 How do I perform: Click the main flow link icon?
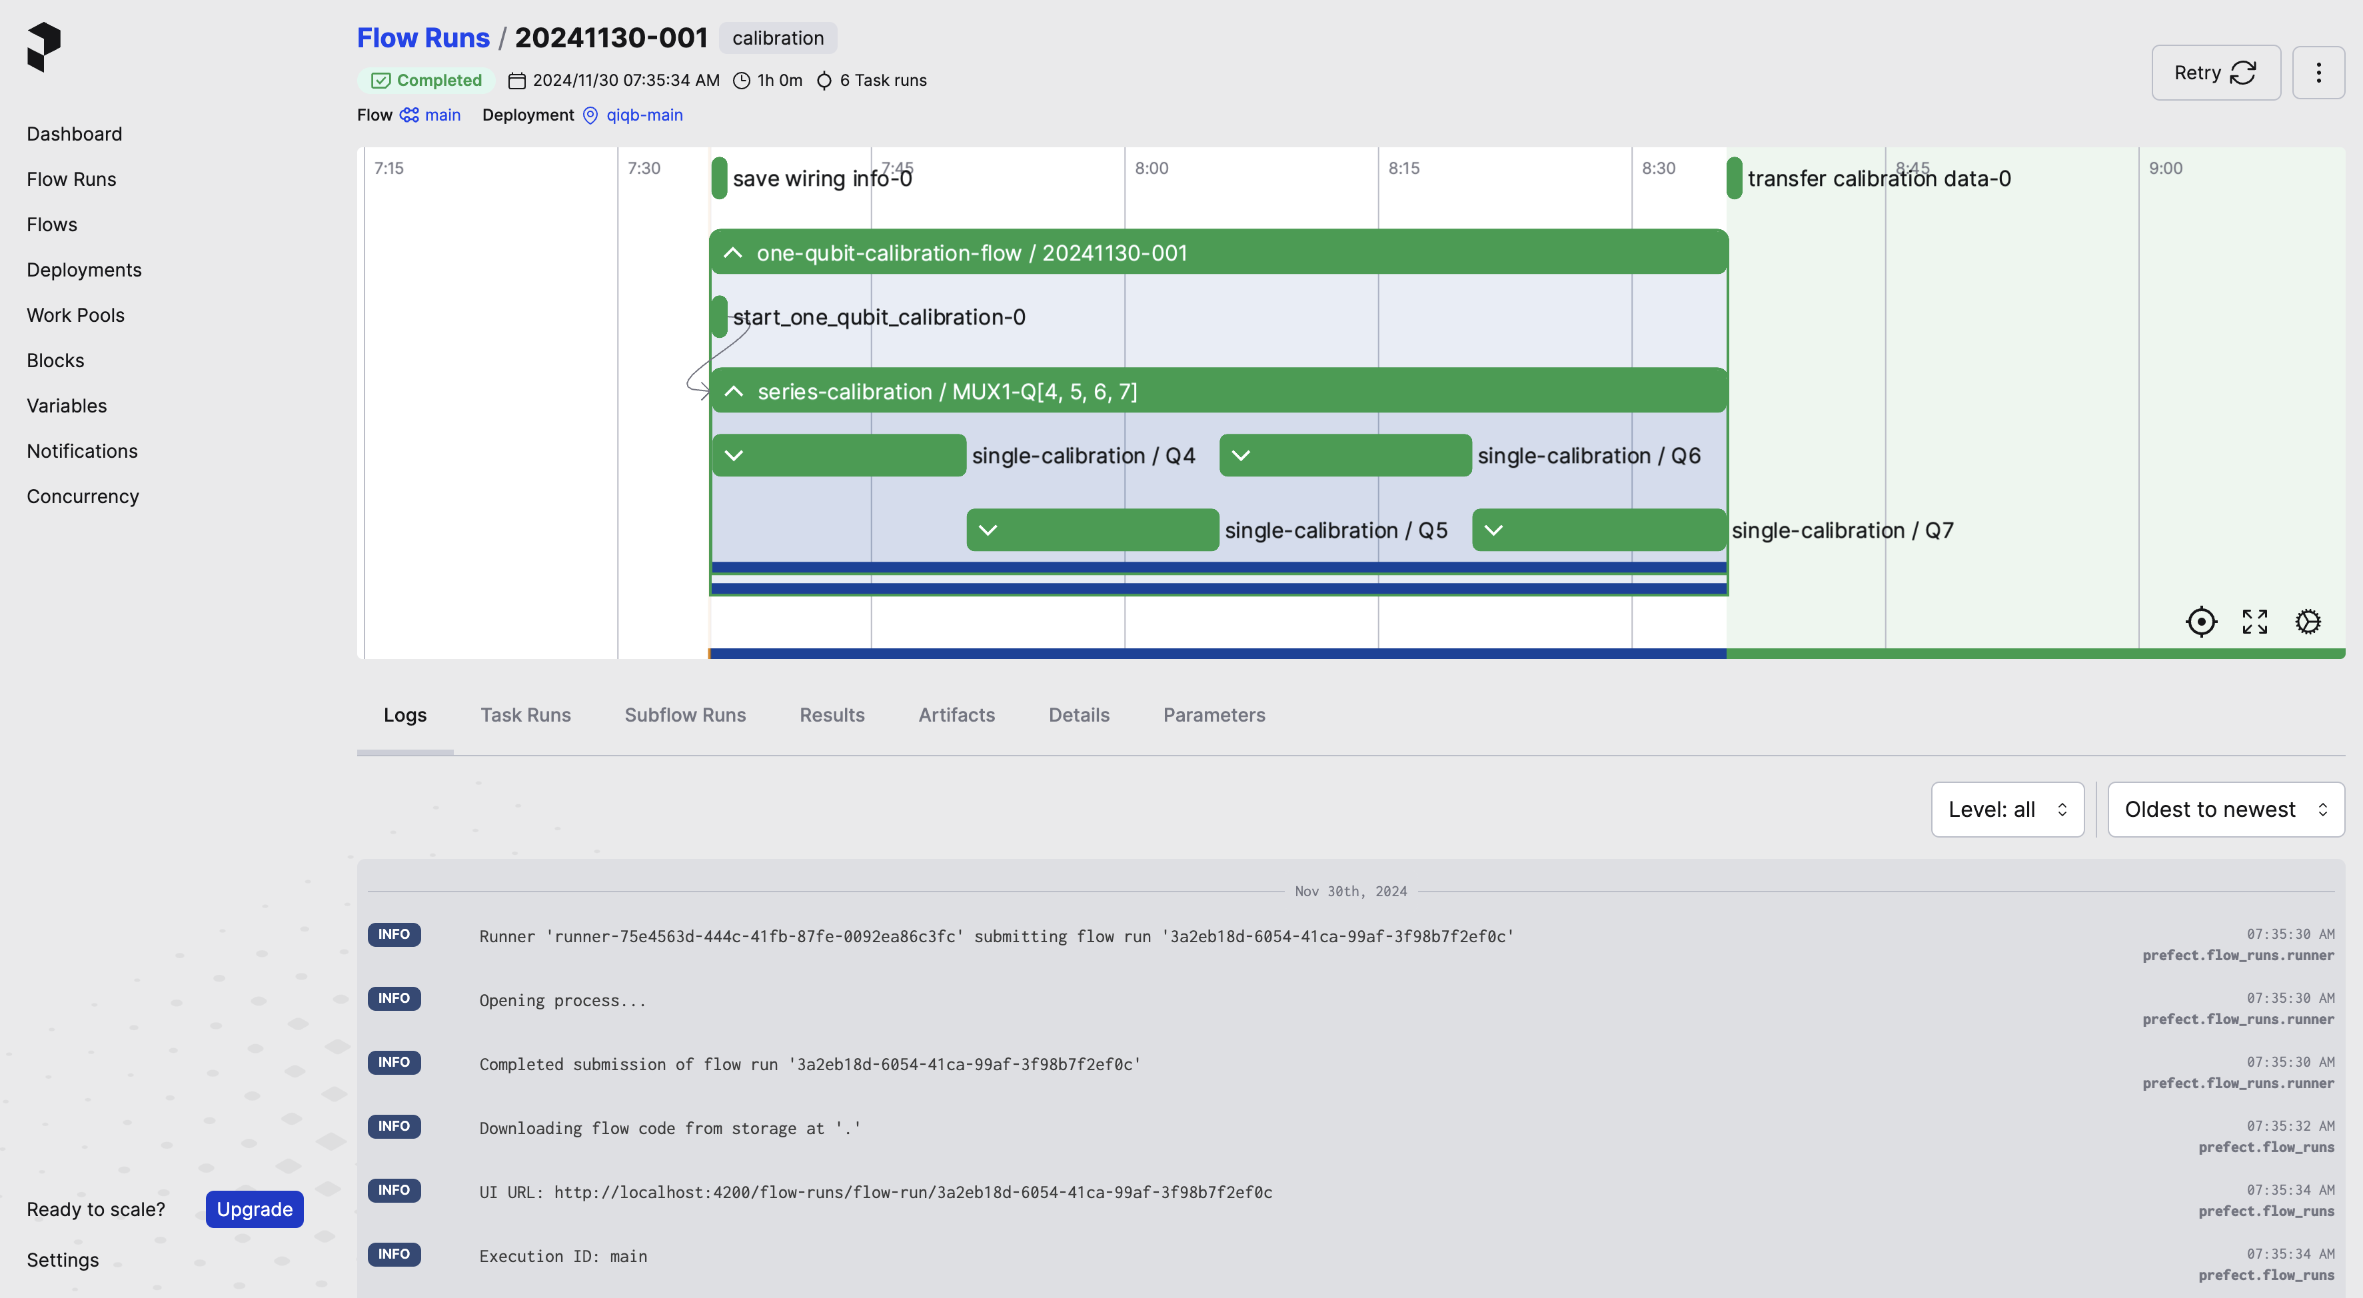click(x=409, y=115)
